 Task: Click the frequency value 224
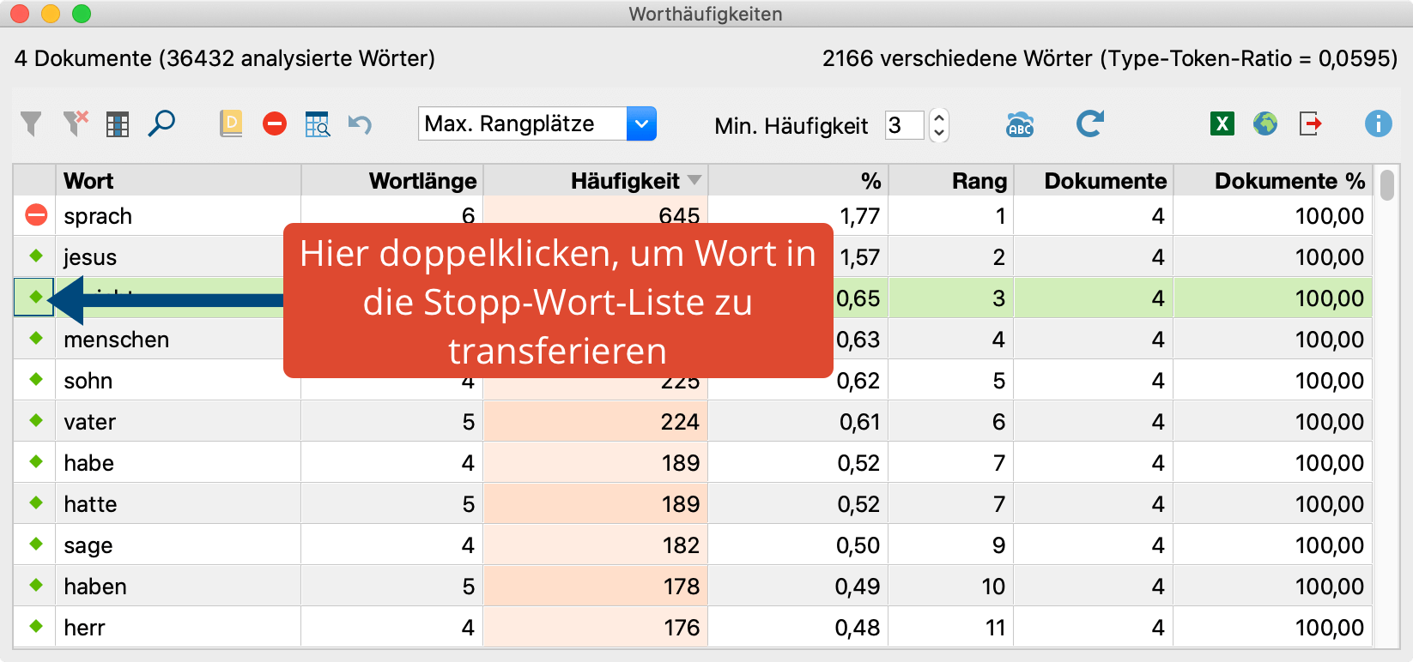tap(681, 422)
